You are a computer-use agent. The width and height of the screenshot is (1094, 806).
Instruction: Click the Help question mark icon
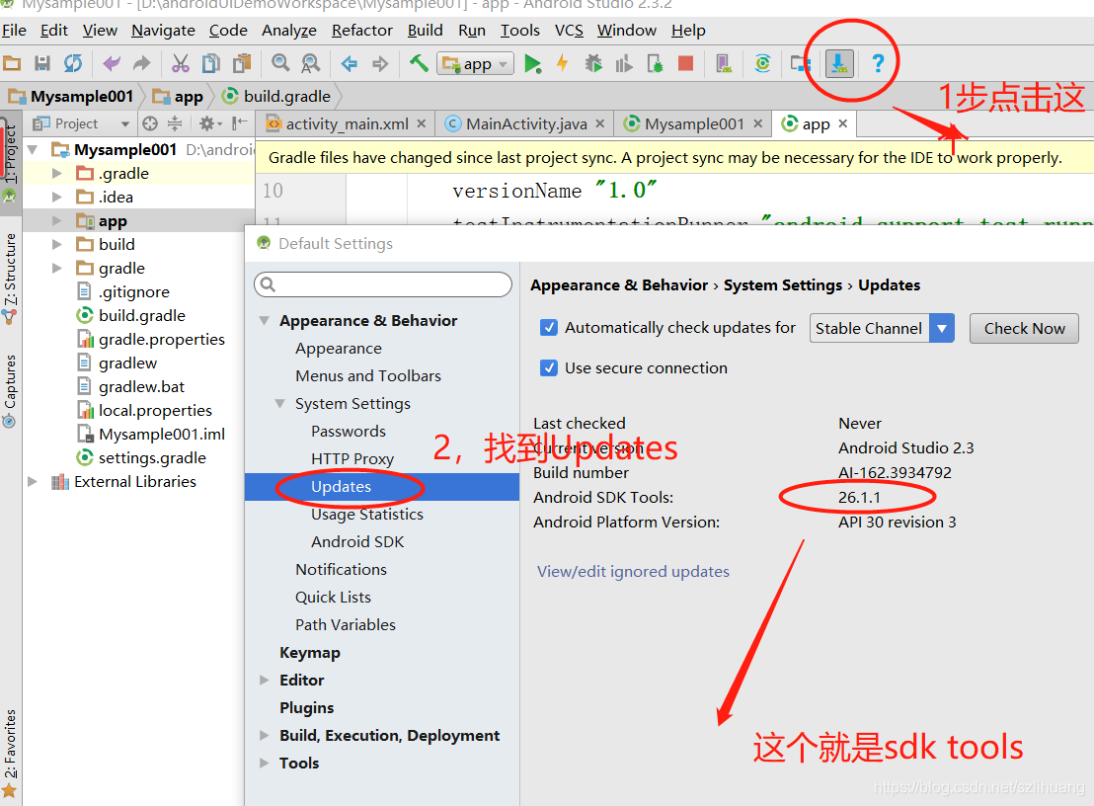(x=878, y=63)
